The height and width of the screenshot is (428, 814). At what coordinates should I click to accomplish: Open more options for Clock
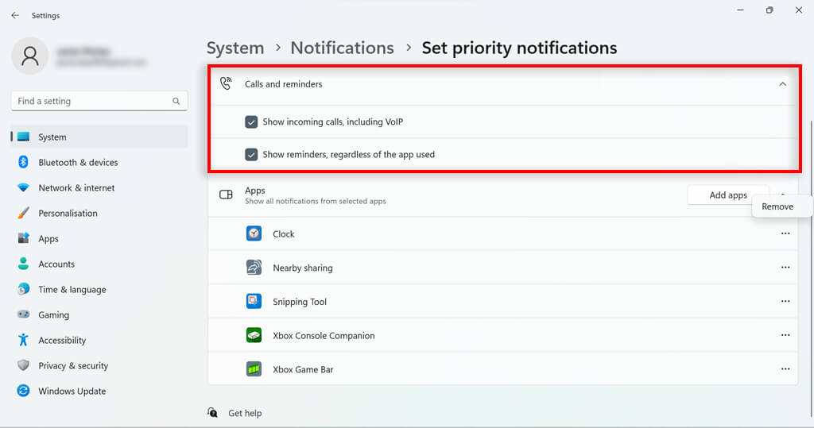click(x=785, y=233)
